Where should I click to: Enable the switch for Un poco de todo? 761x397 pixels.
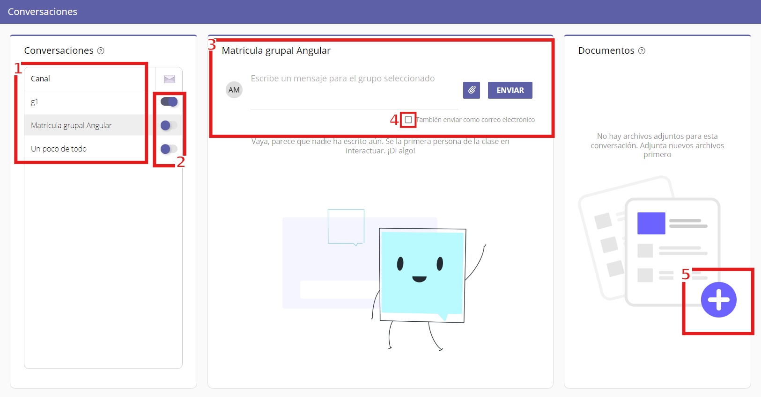(169, 149)
